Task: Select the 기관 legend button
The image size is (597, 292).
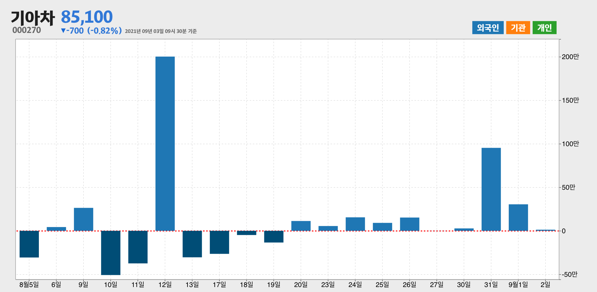Action: (x=518, y=28)
